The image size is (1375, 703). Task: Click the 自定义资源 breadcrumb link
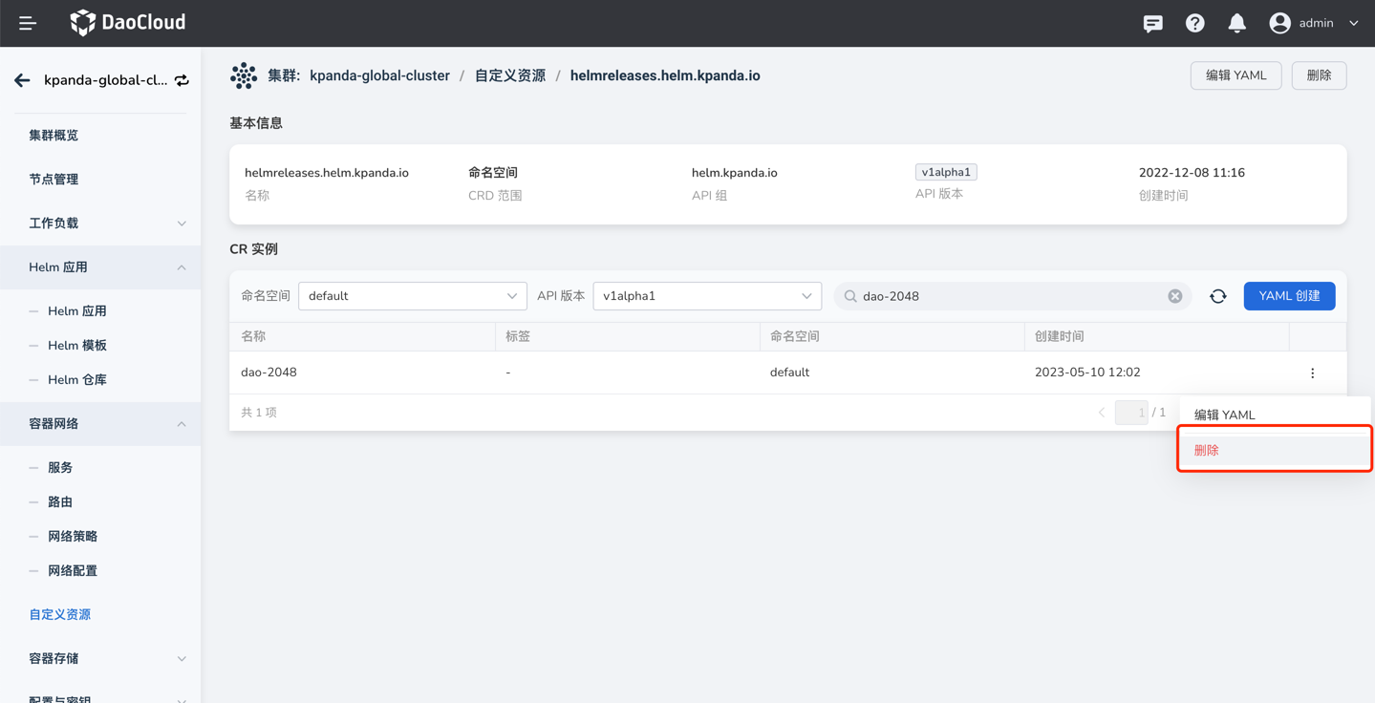tap(510, 75)
